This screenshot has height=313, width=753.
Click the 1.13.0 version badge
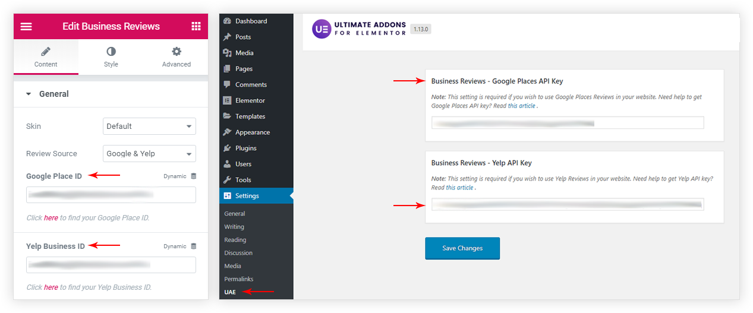pyautogui.click(x=421, y=29)
